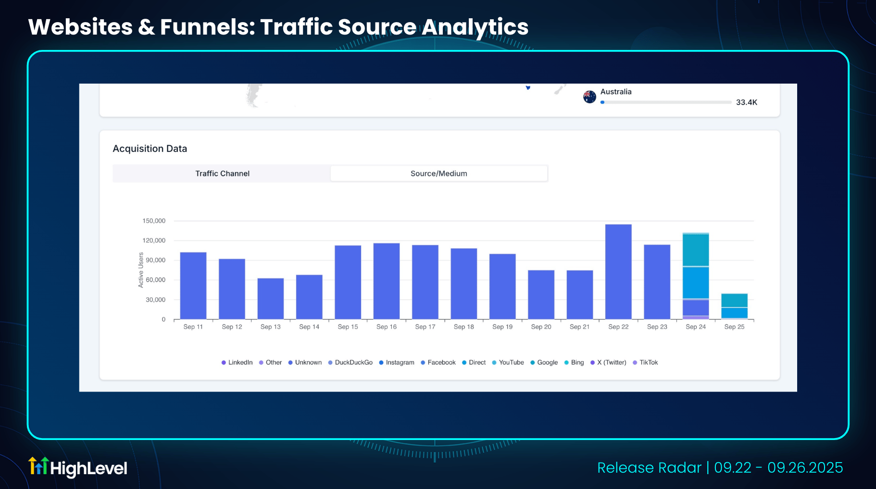Click the Sep 24 x-axis date label
This screenshot has height=489, width=876.
point(696,327)
